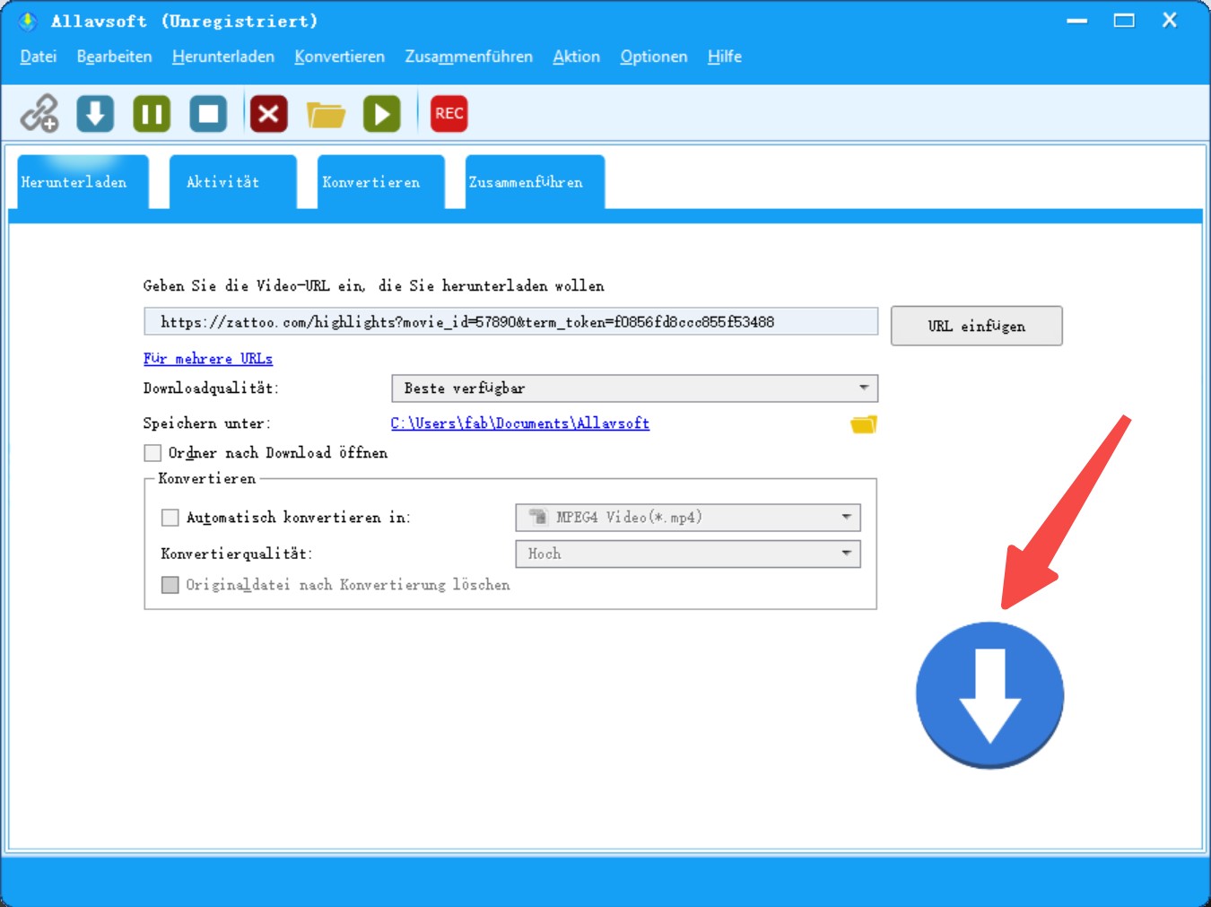Stop download with the blue stop icon

point(208,113)
